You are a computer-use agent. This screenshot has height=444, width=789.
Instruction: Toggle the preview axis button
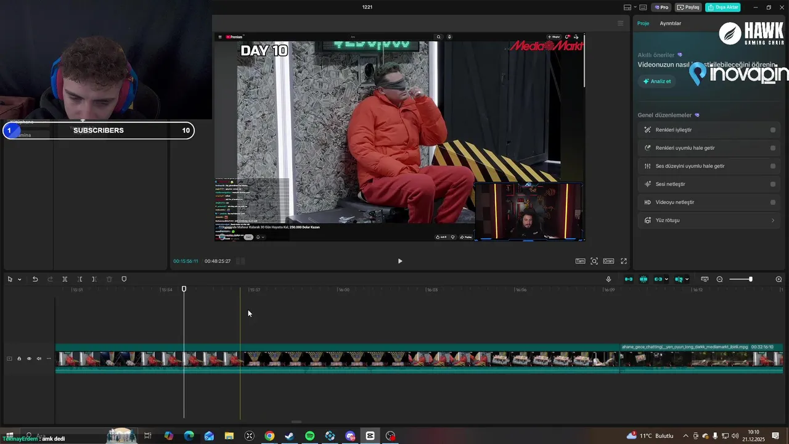tap(679, 279)
